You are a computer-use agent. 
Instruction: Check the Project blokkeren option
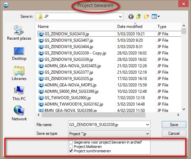click(x=71, y=147)
